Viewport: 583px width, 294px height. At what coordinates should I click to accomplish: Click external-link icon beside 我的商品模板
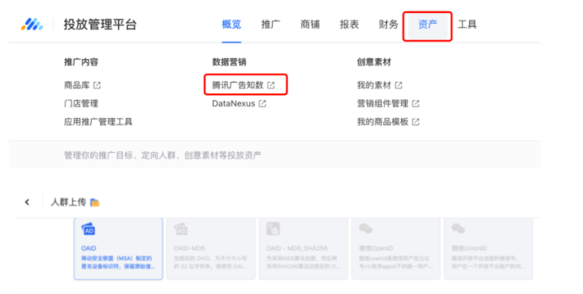coord(415,122)
